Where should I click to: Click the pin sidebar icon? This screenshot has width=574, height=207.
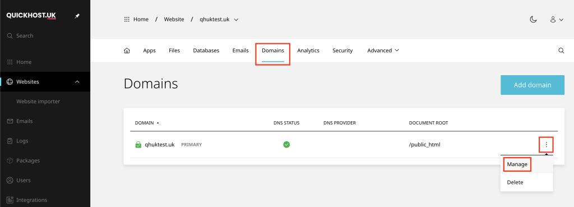point(77,16)
